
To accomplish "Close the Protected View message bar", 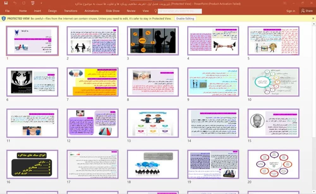I will [313, 18].
